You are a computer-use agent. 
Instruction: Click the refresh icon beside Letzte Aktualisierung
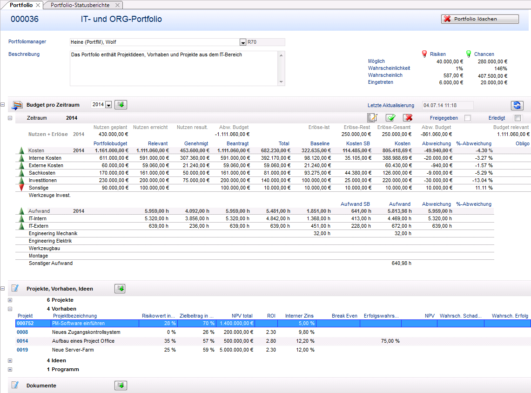point(517,105)
